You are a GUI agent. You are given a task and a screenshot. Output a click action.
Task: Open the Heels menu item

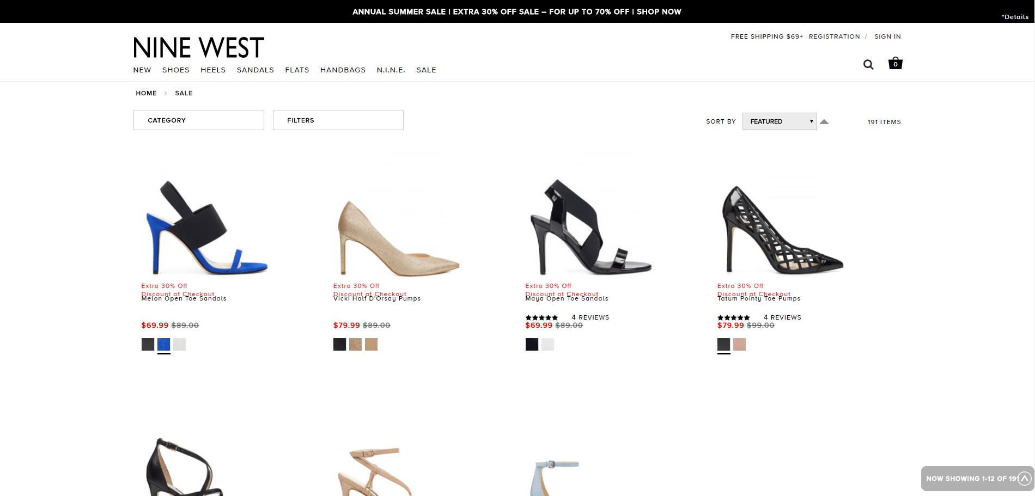coord(213,70)
